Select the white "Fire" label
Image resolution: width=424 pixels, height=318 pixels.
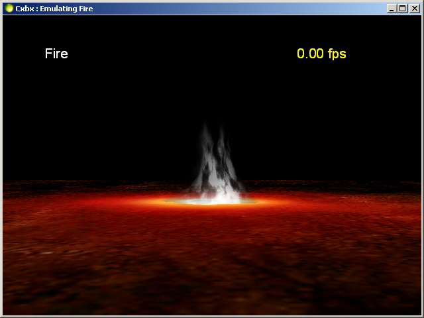click(56, 54)
